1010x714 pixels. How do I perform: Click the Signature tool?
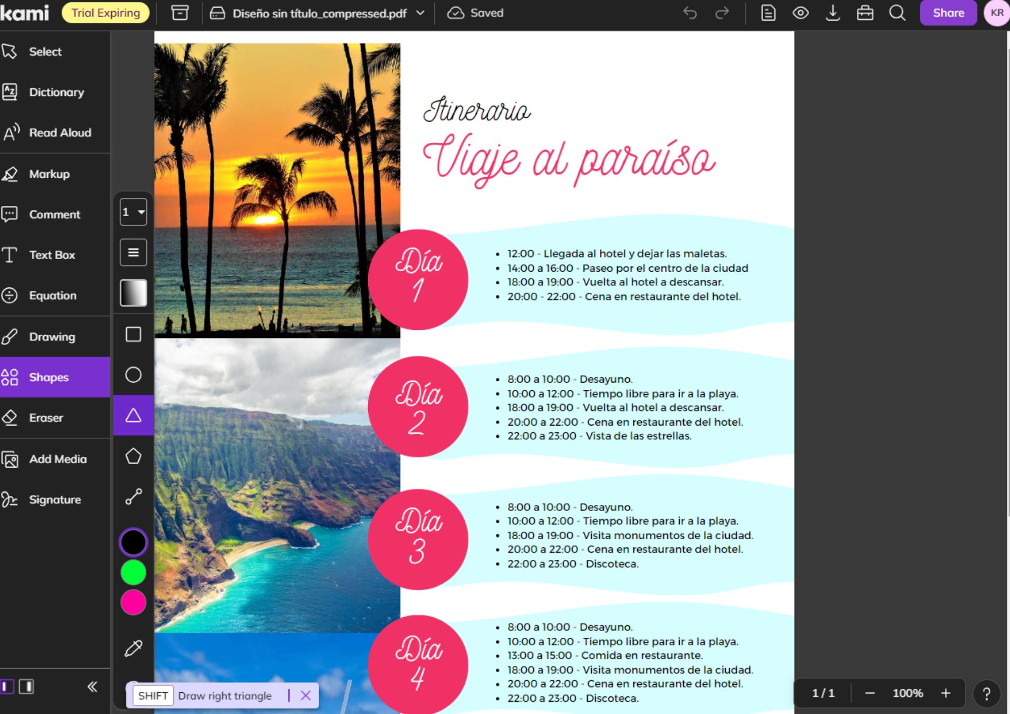pyautogui.click(x=54, y=499)
